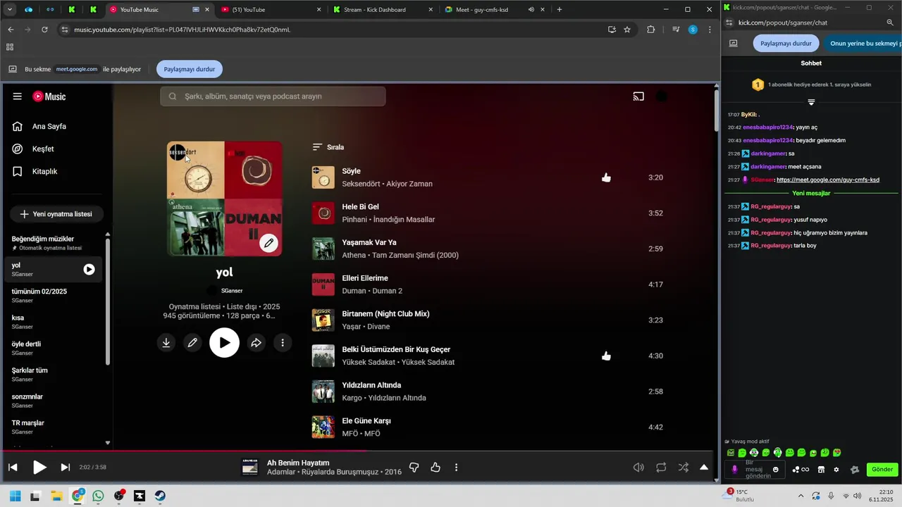Open the Kick chat shop icon
Screen dimensions: 902x507
(x=821, y=470)
